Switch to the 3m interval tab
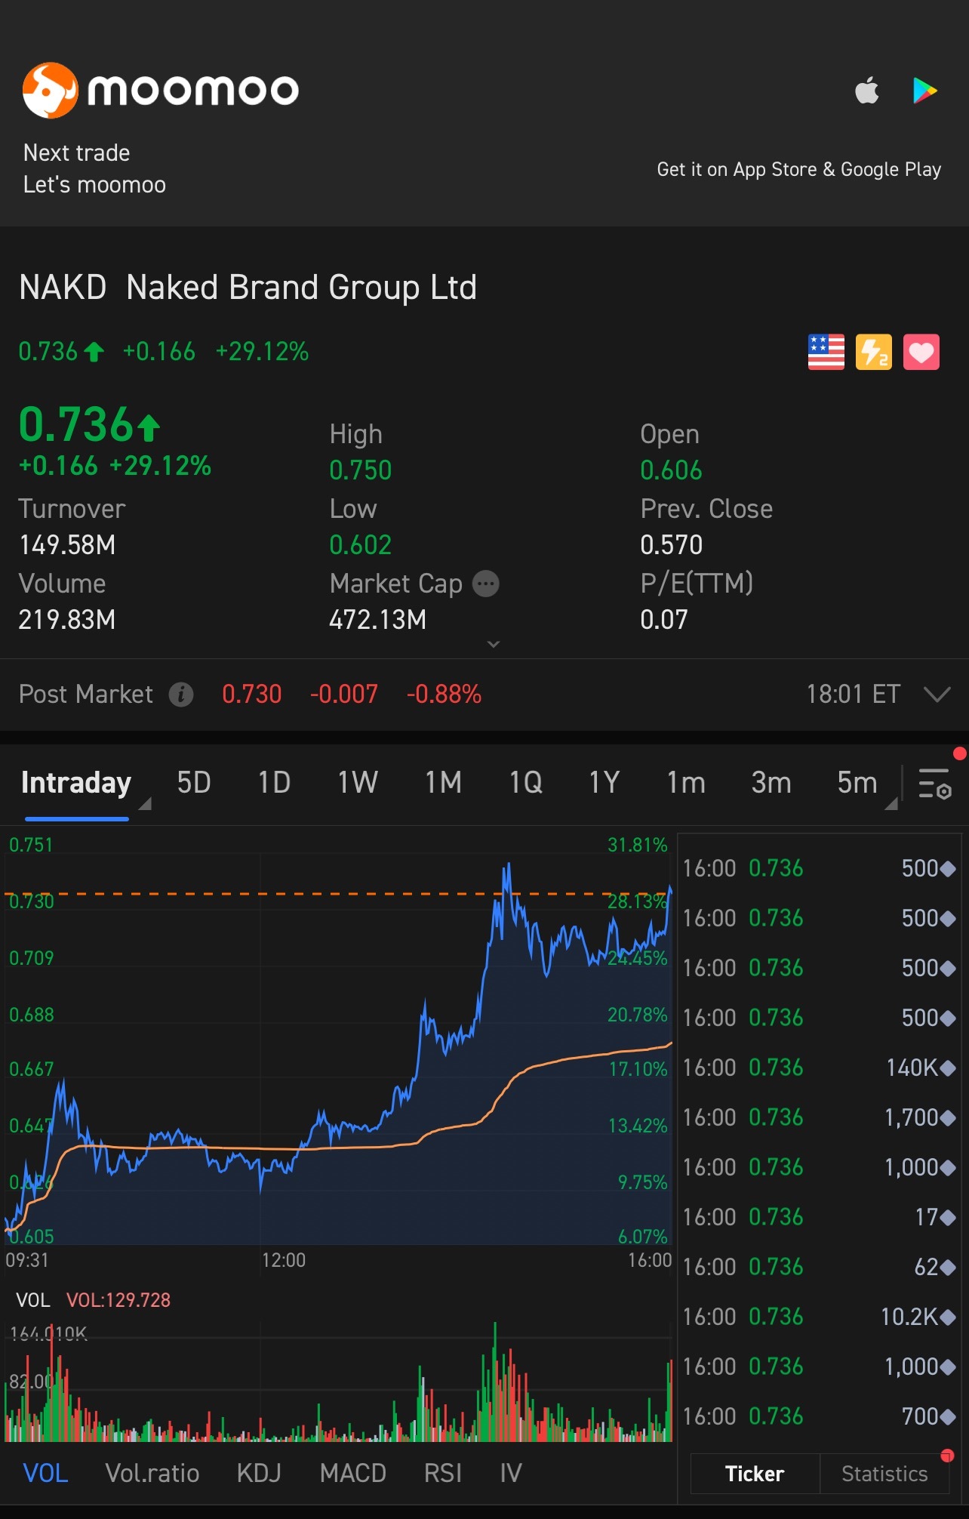Screen dimensions: 969x1519 (771, 783)
